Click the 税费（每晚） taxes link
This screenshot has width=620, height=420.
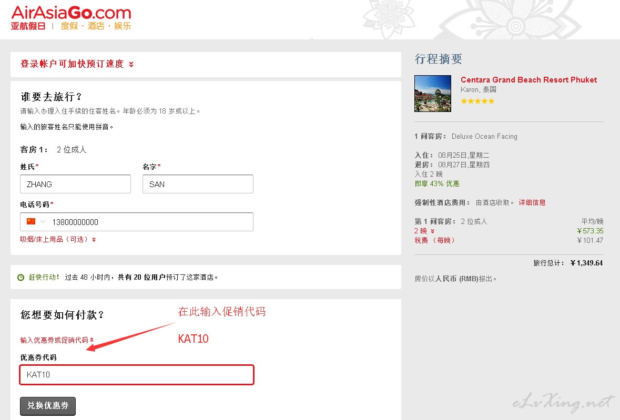(x=434, y=240)
